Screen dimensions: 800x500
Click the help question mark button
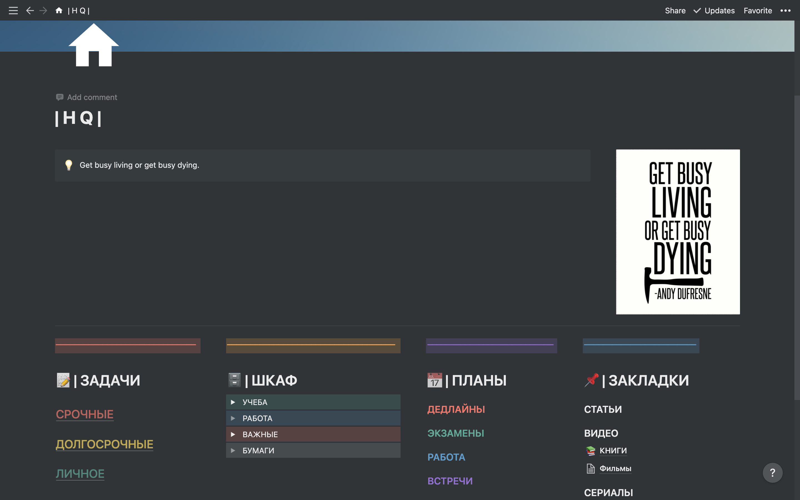(x=772, y=472)
